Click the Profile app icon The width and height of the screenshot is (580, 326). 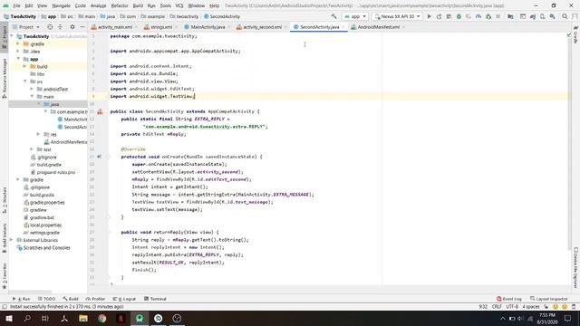pos(478,16)
